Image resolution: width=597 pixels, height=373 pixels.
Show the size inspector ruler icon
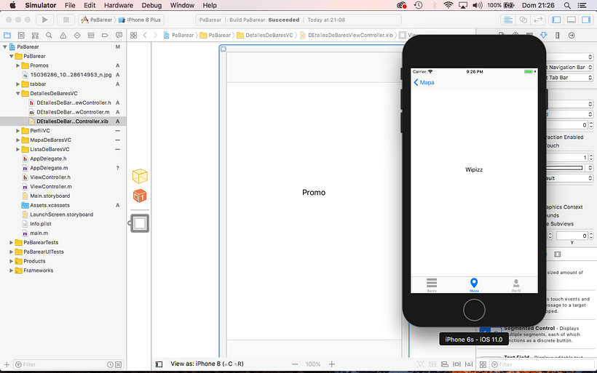(x=558, y=36)
